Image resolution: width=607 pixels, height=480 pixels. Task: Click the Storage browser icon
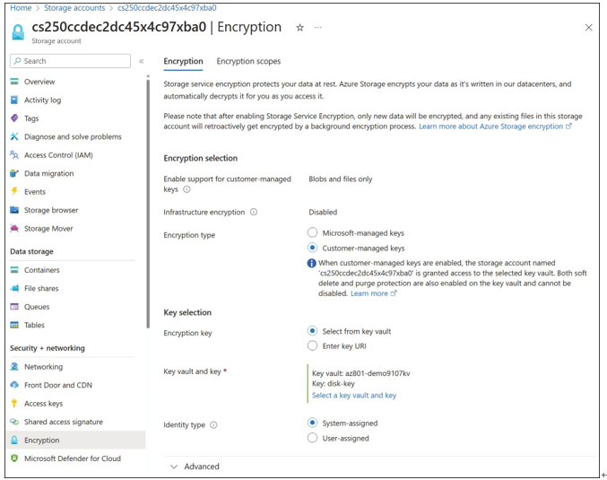point(14,210)
